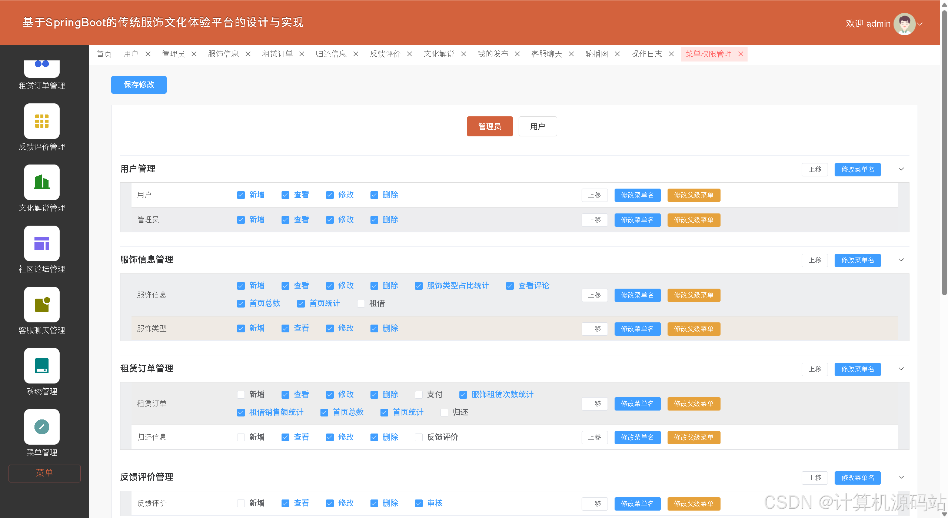Open admin account dropdown arrow
The width and height of the screenshot is (948, 518).
click(x=920, y=24)
